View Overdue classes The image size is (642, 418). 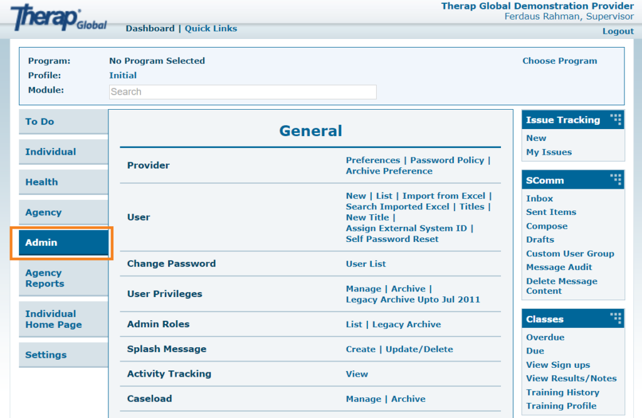click(x=545, y=337)
